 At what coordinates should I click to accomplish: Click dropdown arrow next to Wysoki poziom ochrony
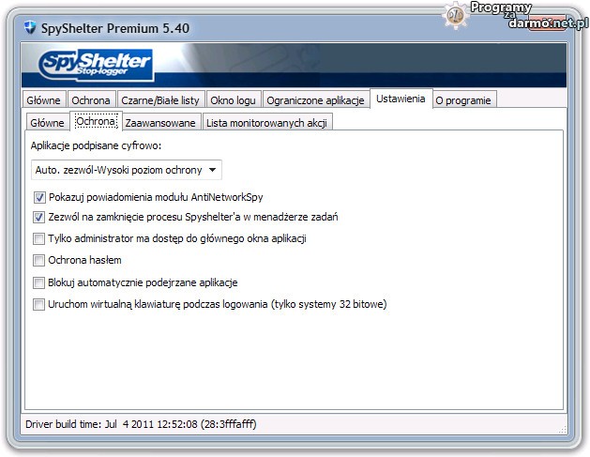(x=213, y=170)
